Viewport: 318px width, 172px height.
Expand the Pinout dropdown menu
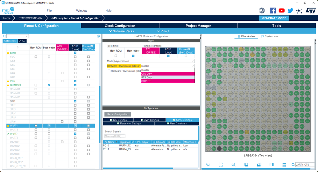click(x=163, y=31)
